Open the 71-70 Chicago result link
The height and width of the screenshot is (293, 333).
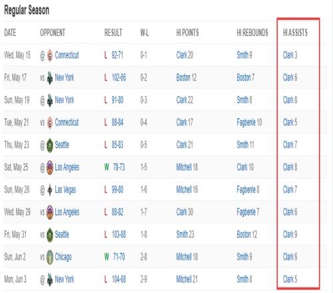[119, 257]
